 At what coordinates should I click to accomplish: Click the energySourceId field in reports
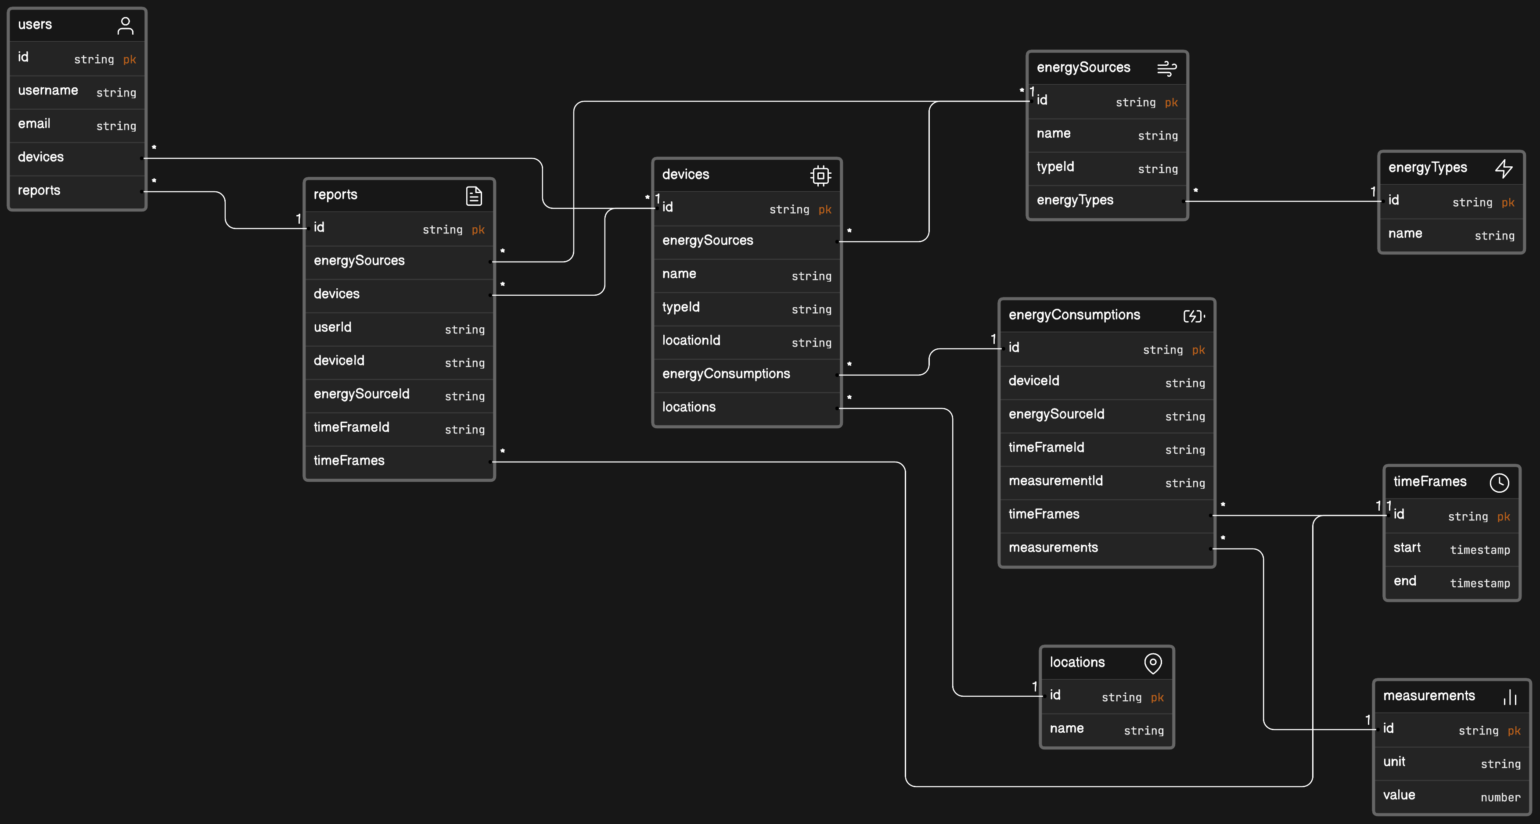pyautogui.click(x=362, y=394)
